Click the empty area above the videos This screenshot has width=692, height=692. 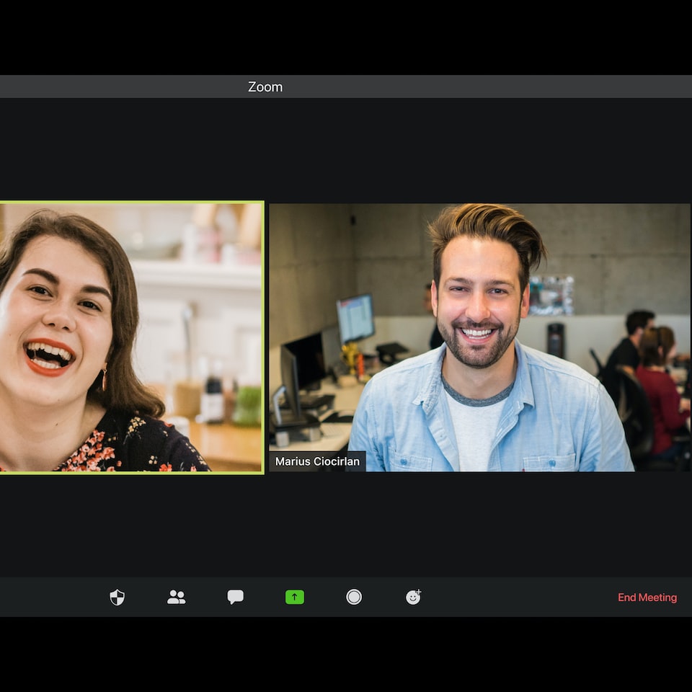coord(346,148)
